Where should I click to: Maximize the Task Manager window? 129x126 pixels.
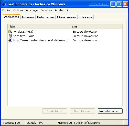pyautogui.click(x=119, y=4)
